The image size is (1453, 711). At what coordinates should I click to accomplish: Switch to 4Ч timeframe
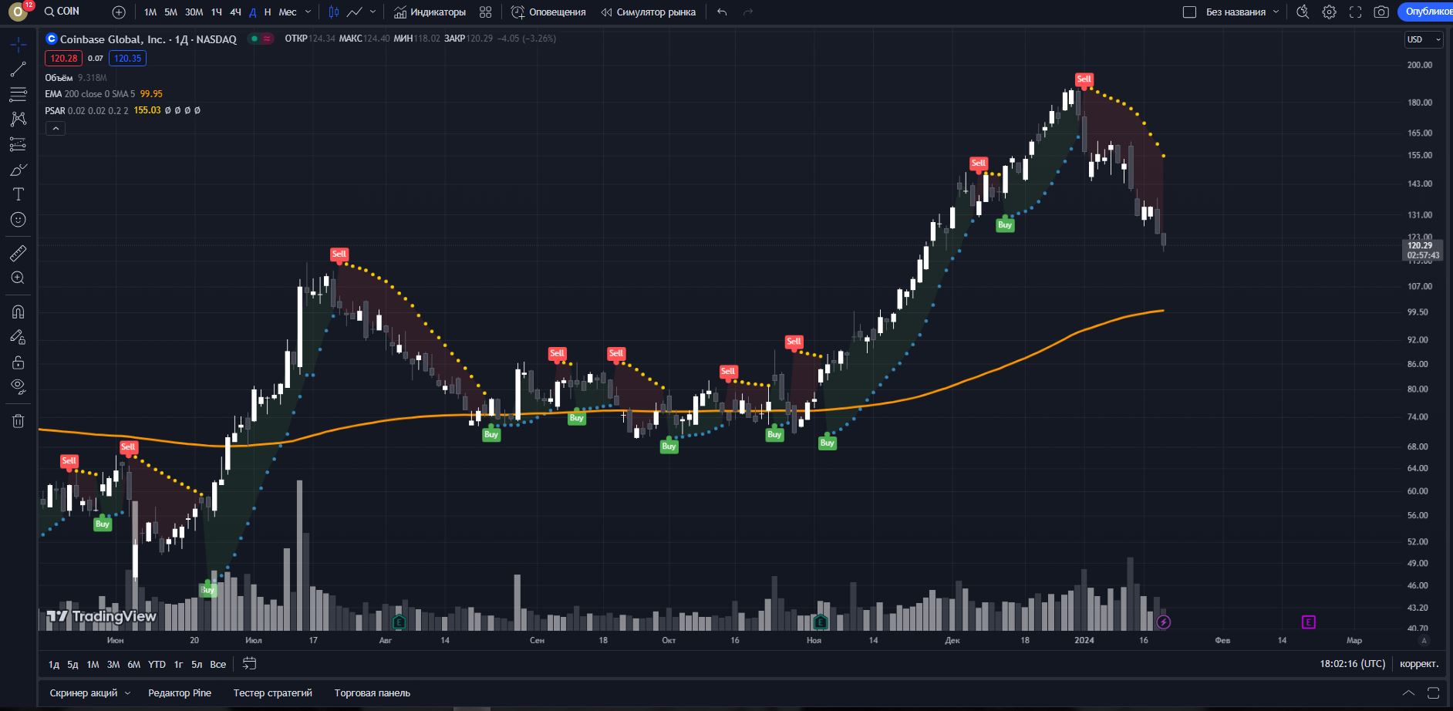[x=236, y=12]
